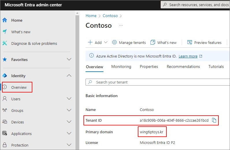Image resolution: width=230 pixels, height=150 pixels.
Task: Click the What's new megaphone icon in sidebar
Action: point(5,32)
